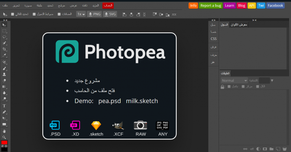This screenshot has height=152, width=291.
Task: Click the Report a bug button
Action: pyautogui.click(x=211, y=6)
